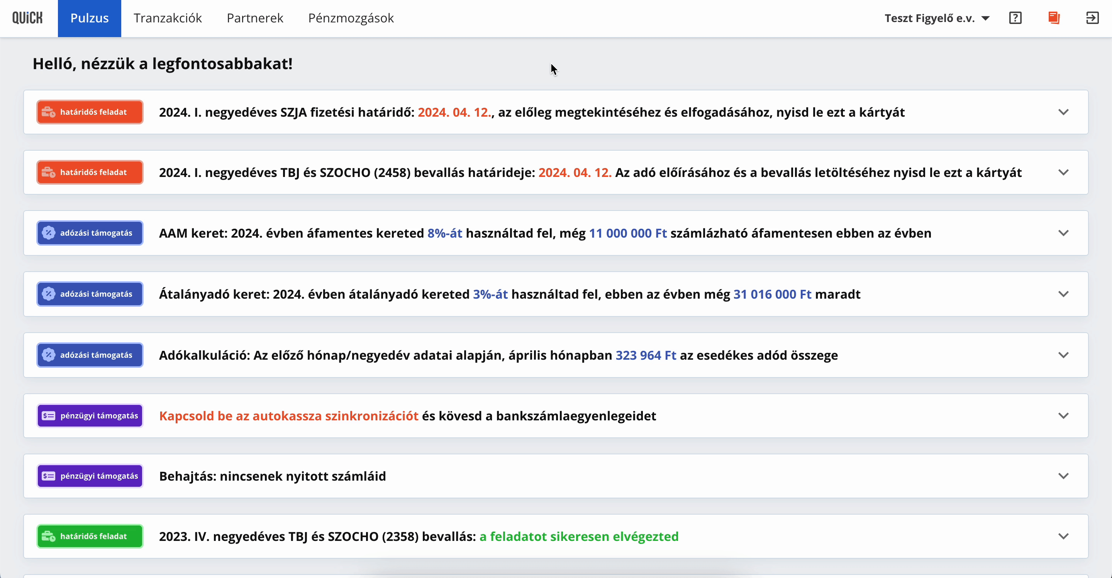Click percent badge icon on AAM keret card
Viewport: 1112px width, 578px height.
pyautogui.click(x=48, y=233)
